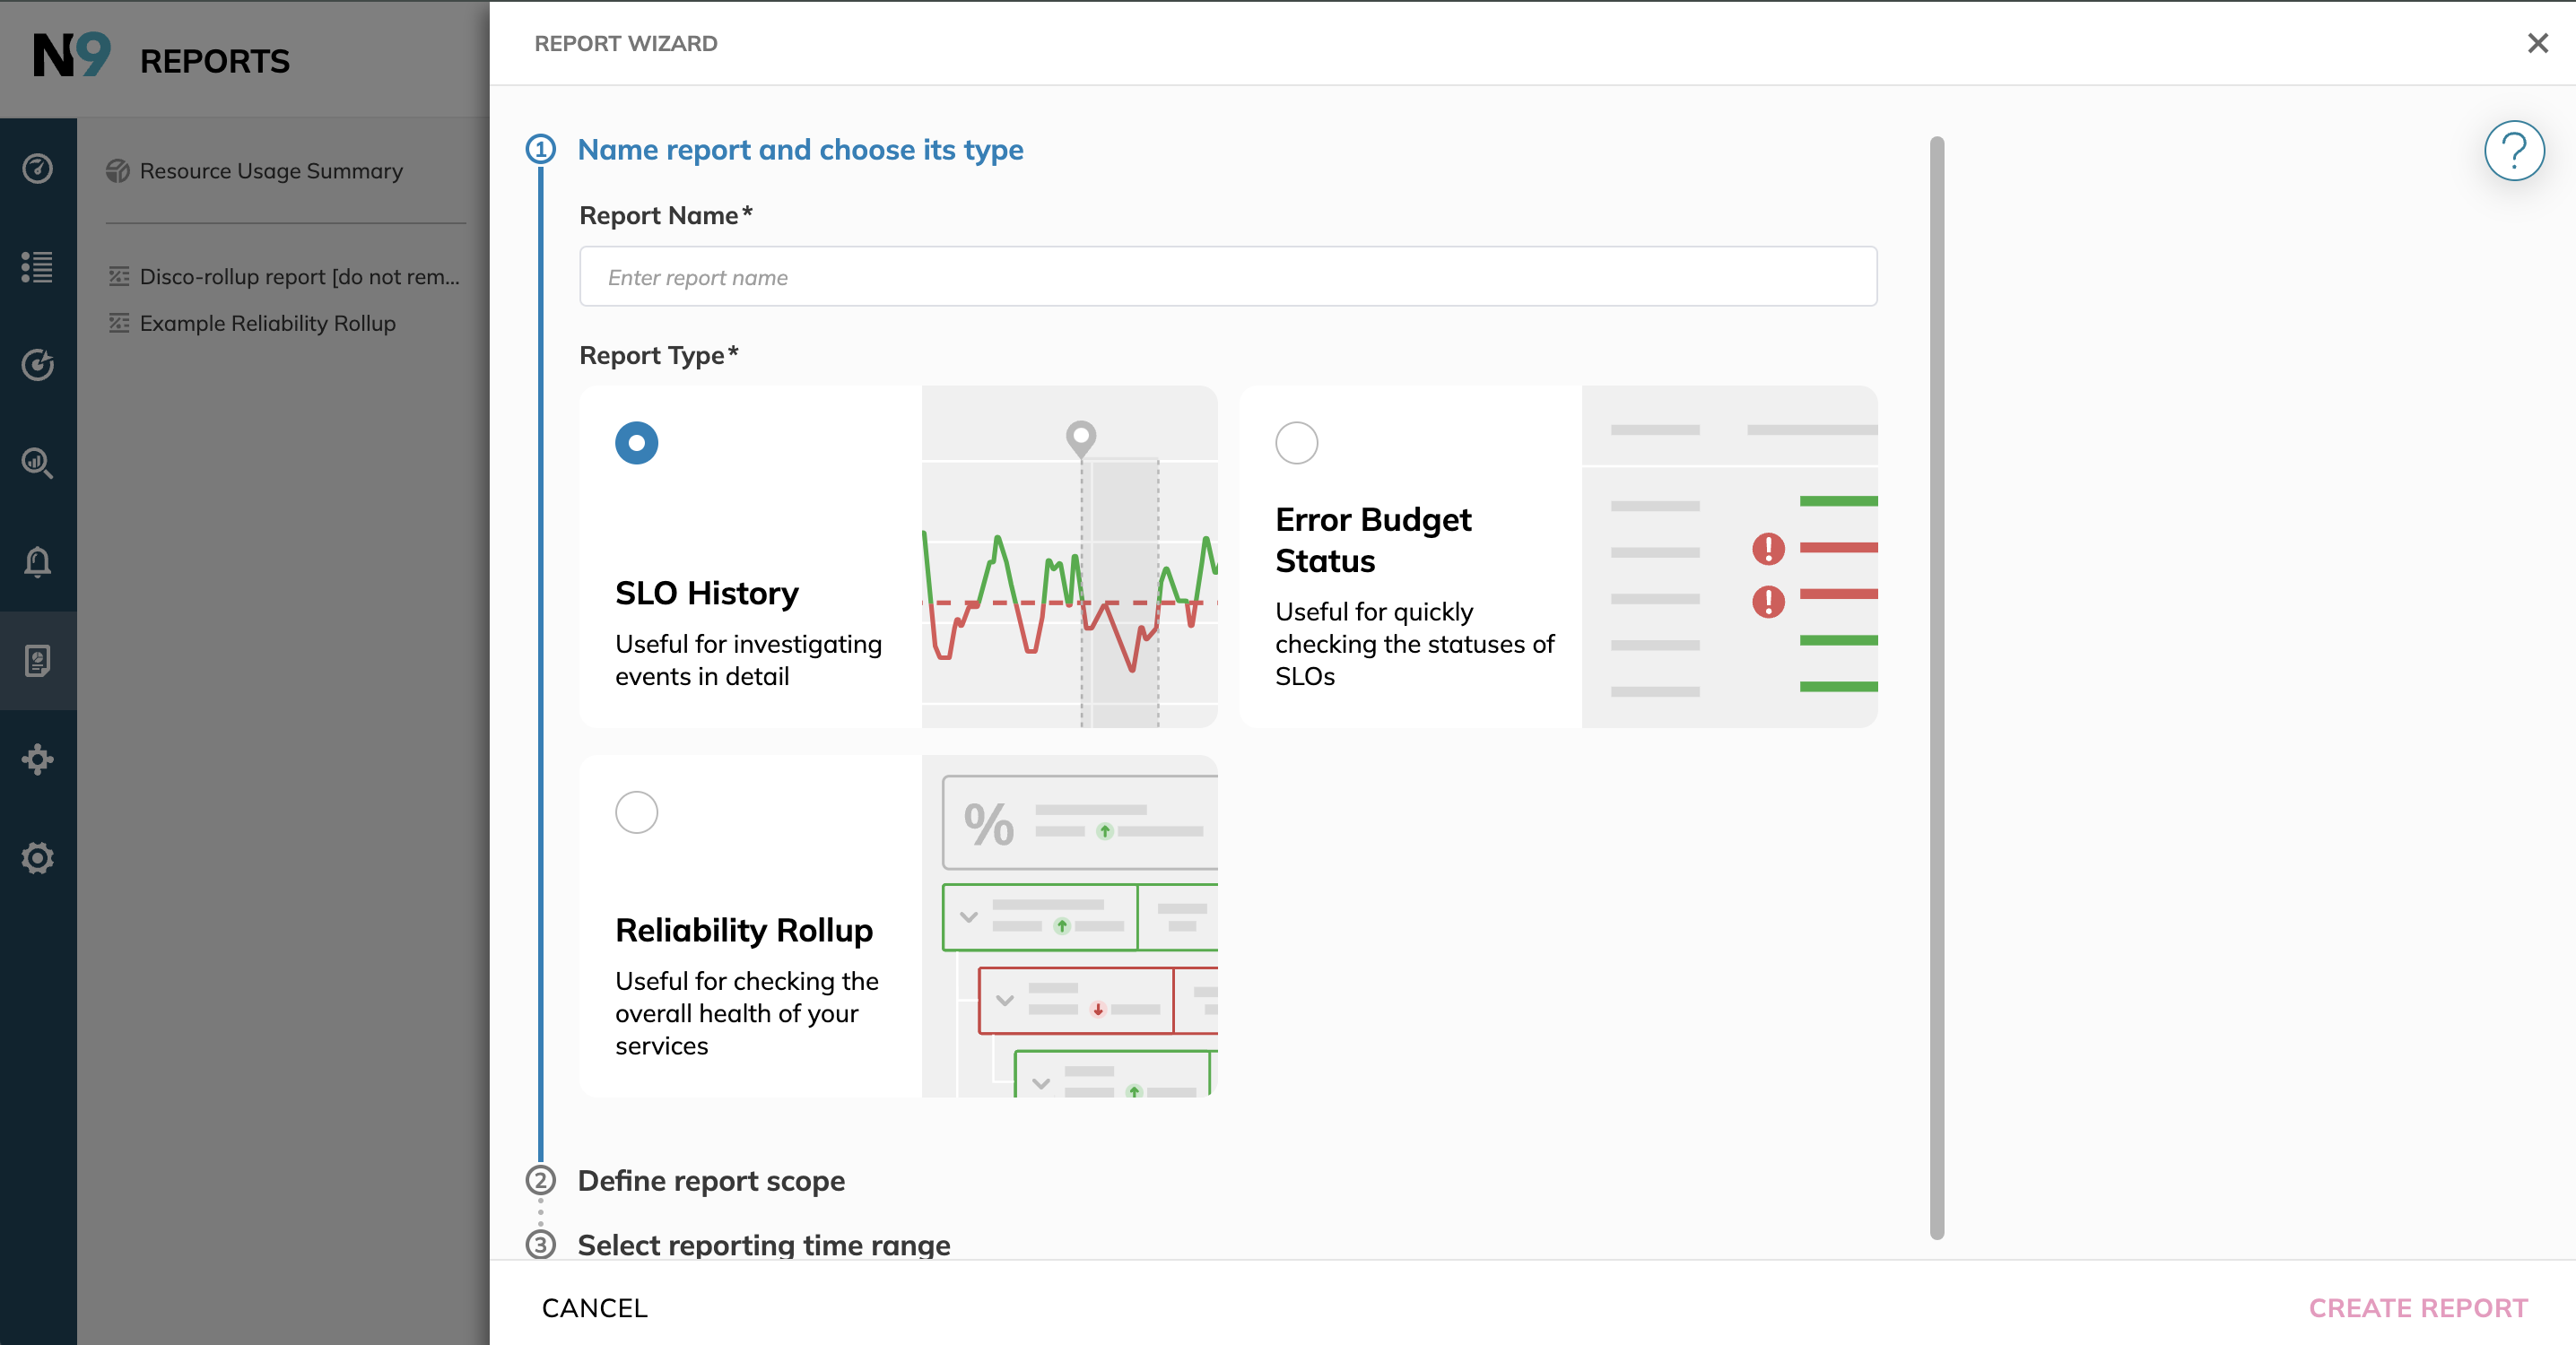The image size is (2576, 1345).
Task: Click the CREATE REPORT button
Action: pos(2418,1307)
